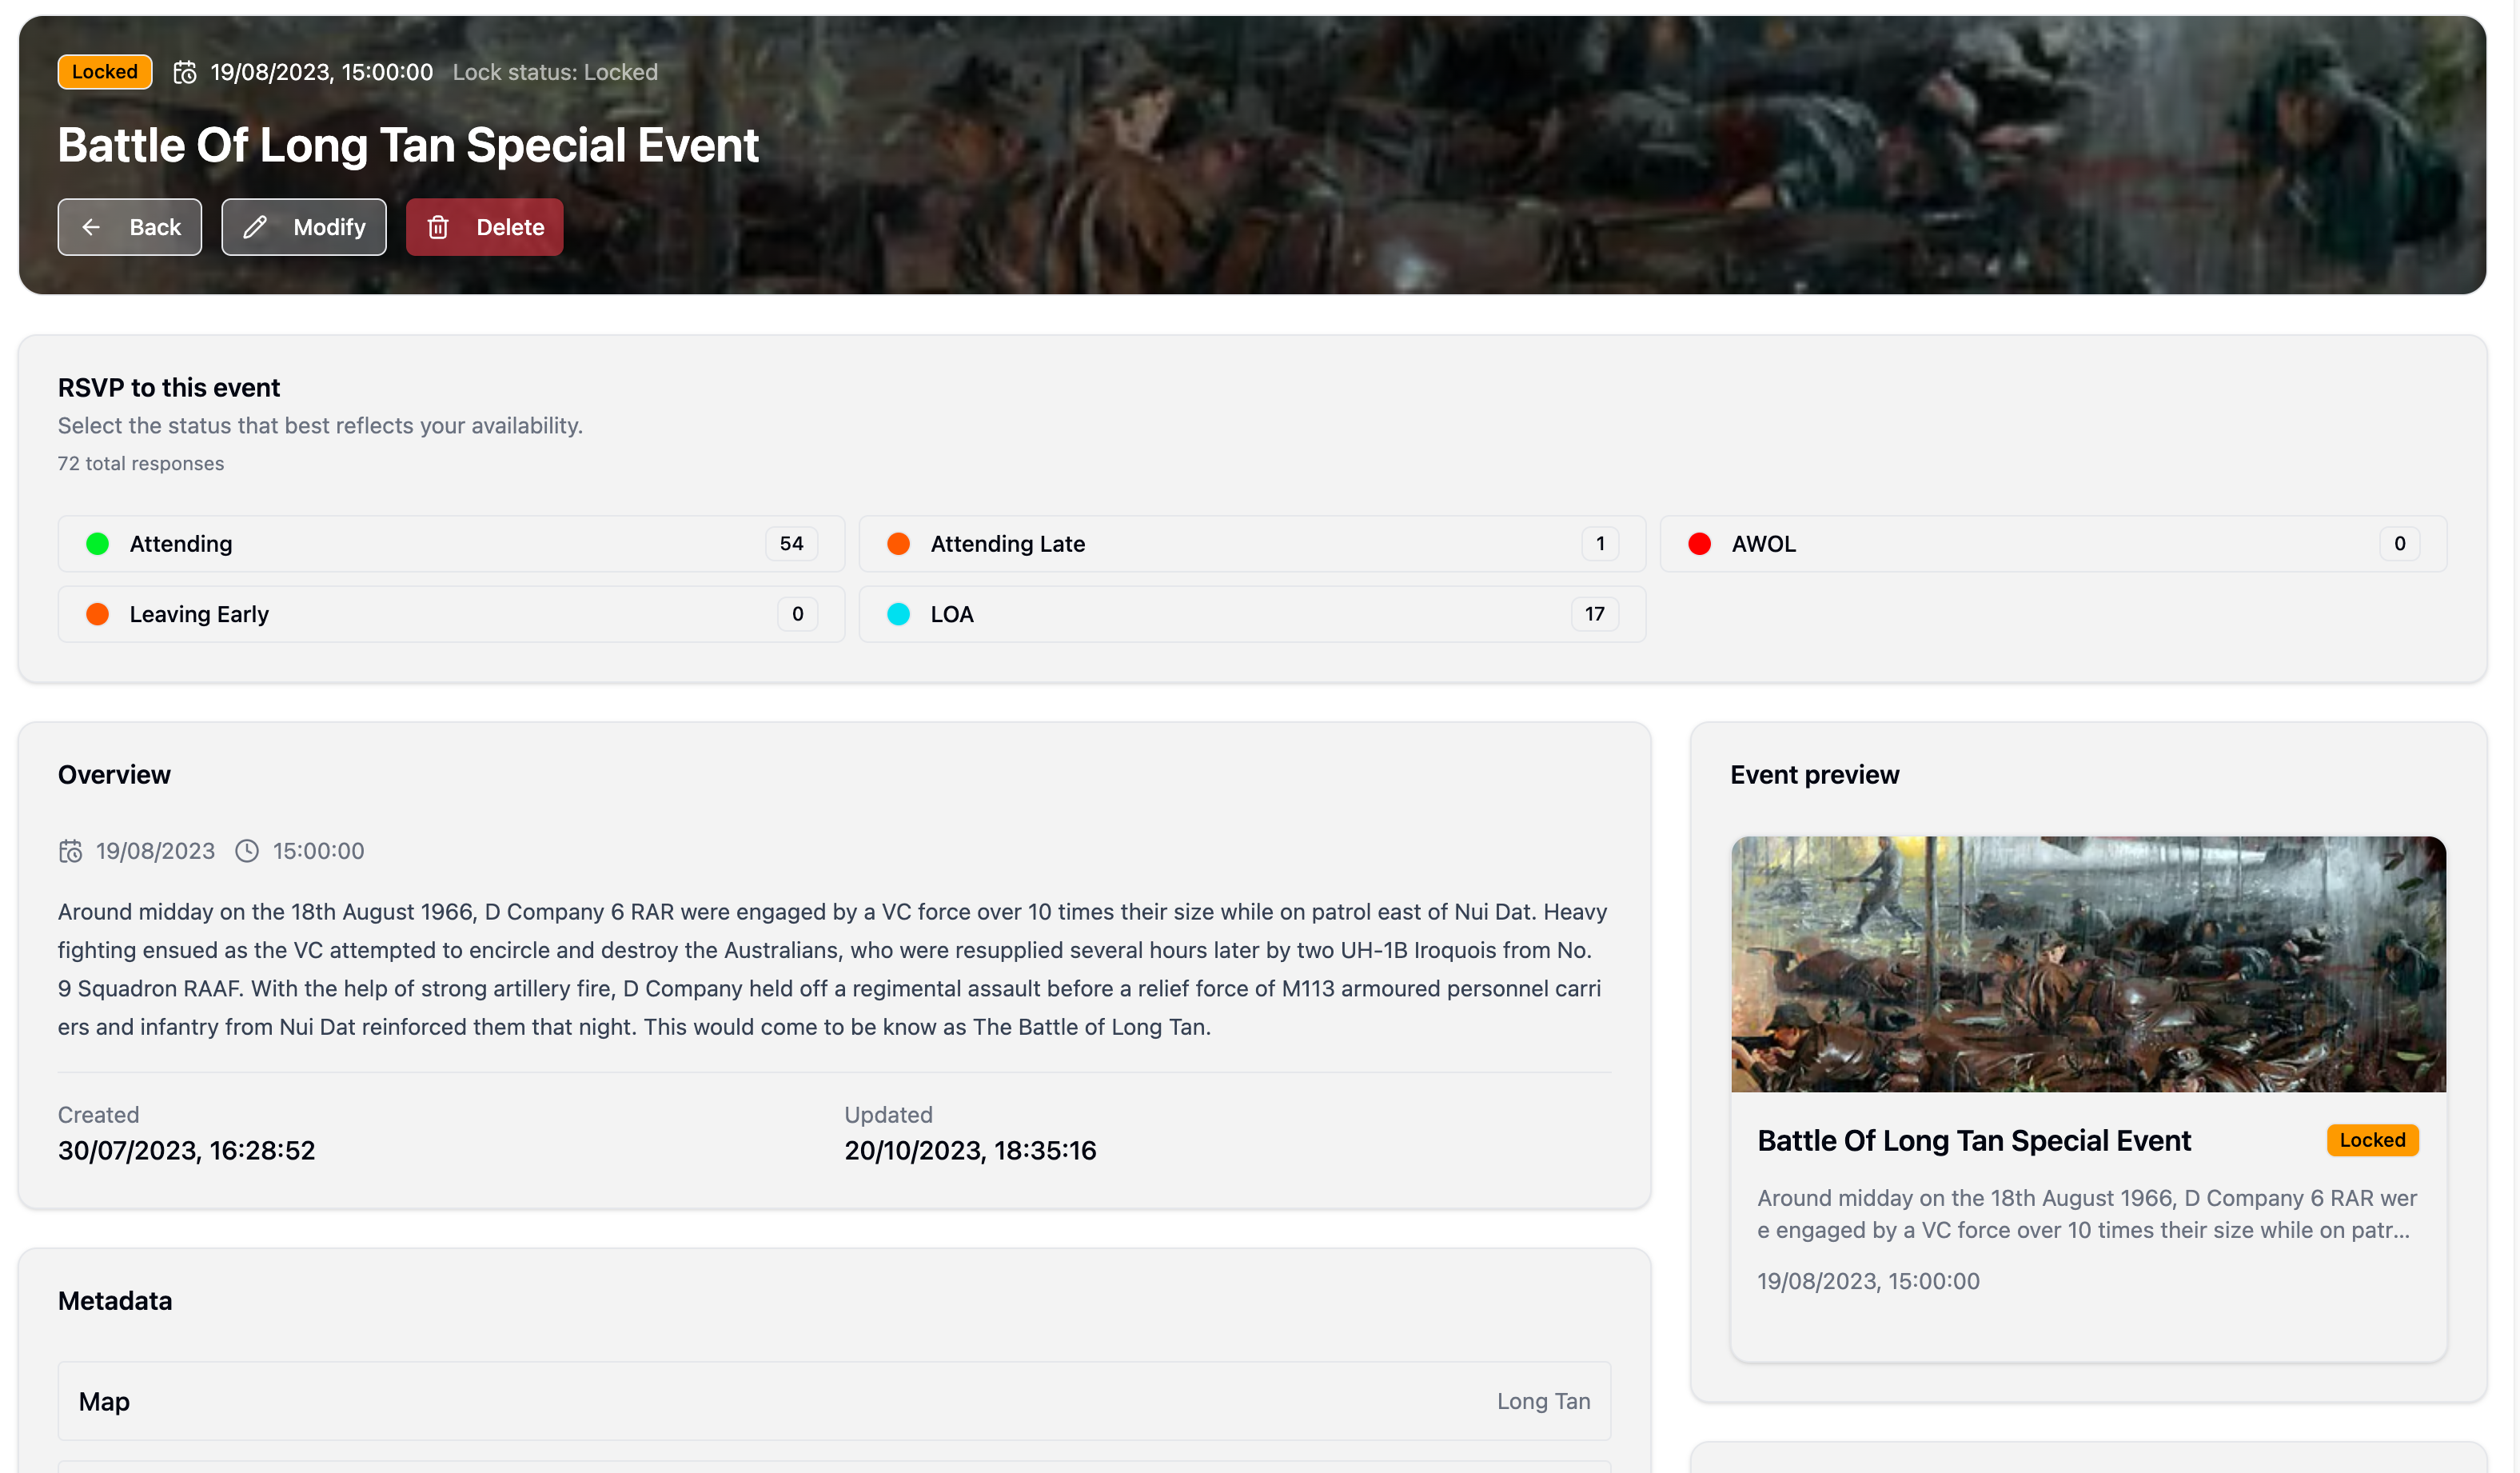Choose the LOA RSVP status
Screen dimensions: 2520x1473
1251,614
